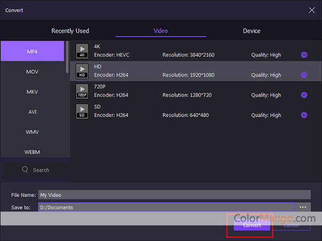The width and height of the screenshot is (322, 241).
Task: Close the Convert dialog
Action: coord(312,10)
